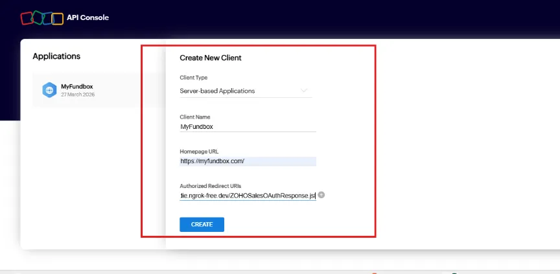Focus the Authorized Redirect URIs field
Viewport: 560px width, 274px height.
[248, 196]
